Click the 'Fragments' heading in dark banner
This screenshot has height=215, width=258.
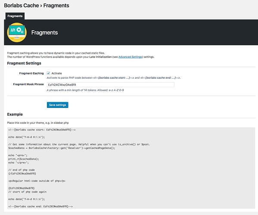(45, 33)
